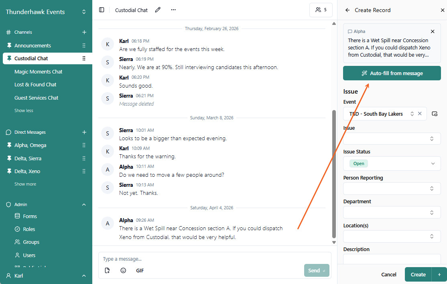Click the 'Thursday, February 26, 2026' date divider
Viewport: 447px width, 284px height.
click(211, 29)
